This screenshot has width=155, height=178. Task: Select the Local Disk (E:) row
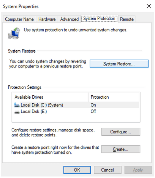pyautogui.click(x=76, y=112)
